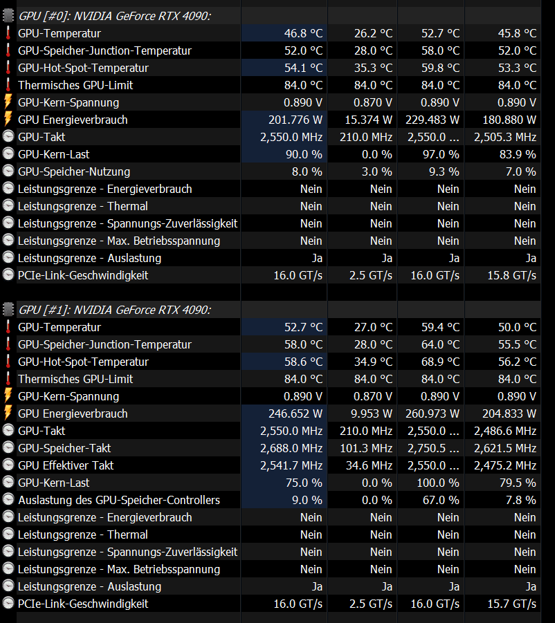Click clock icon of GPU Effektiver Takt row
555x623 pixels.
pyautogui.click(x=8, y=465)
